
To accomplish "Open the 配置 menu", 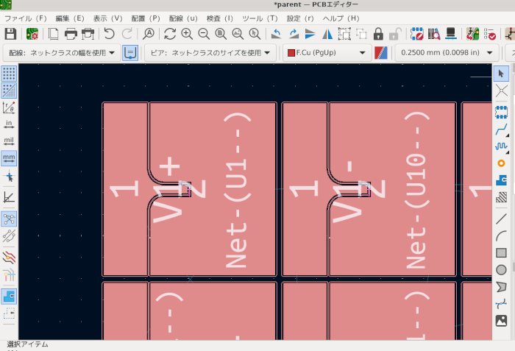I will [x=146, y=18].
